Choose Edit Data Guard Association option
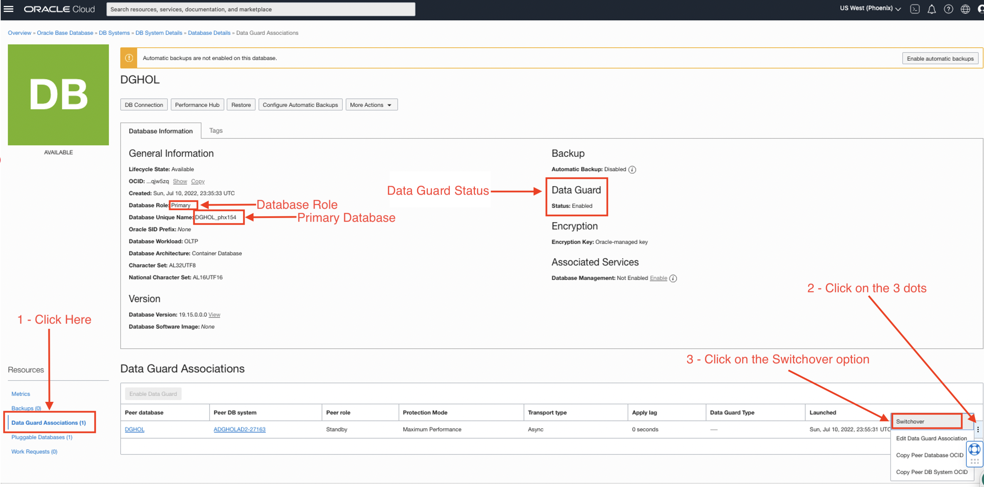The image size is (984, 487). [x=931, y=438]
